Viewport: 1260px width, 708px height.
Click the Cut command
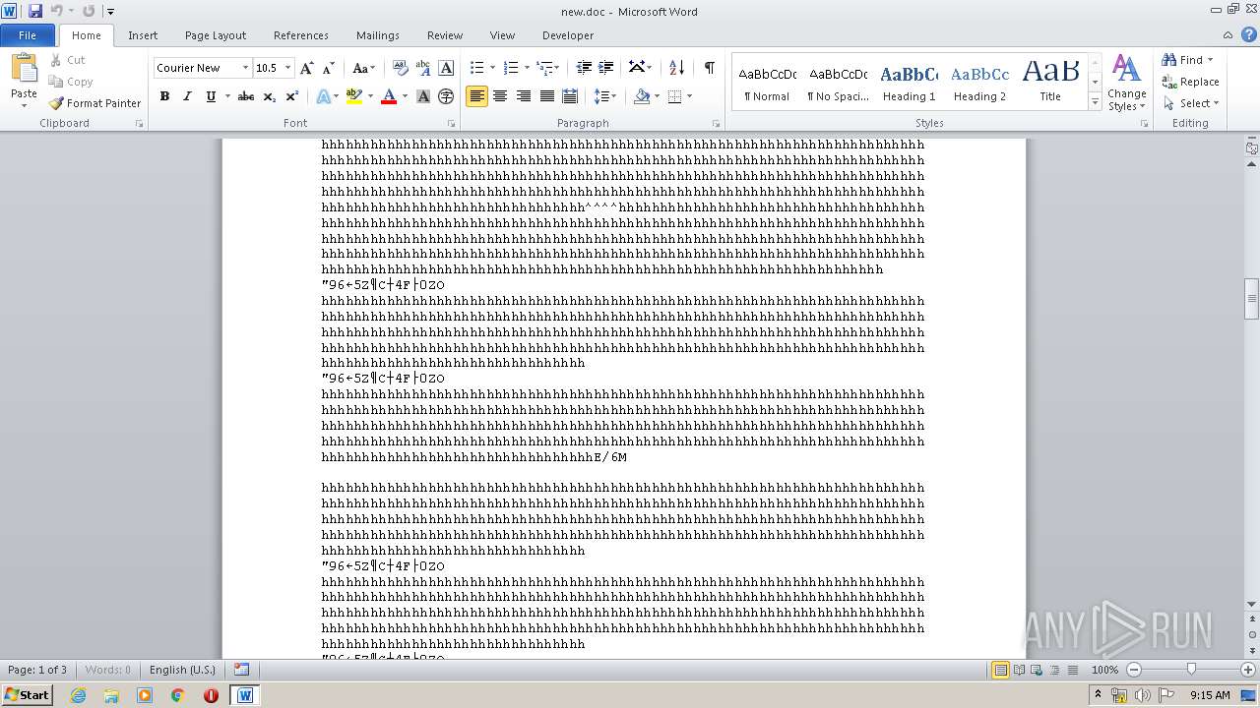coord(68,60)
